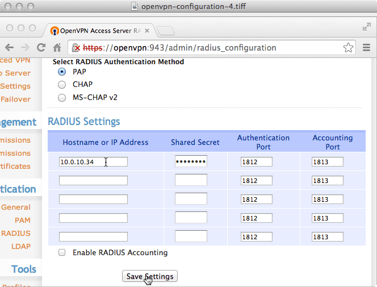Screen dimensions: 377x287
Task: Click the fourth row Accounting Port field
Action: 328,218
